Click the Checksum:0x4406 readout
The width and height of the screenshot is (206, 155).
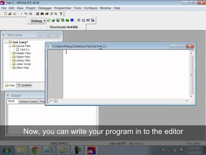(64, 27)
